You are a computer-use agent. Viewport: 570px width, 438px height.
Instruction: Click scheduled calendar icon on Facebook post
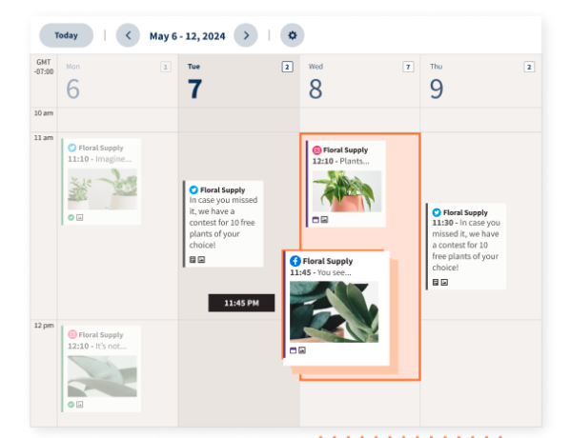point(293,350)
